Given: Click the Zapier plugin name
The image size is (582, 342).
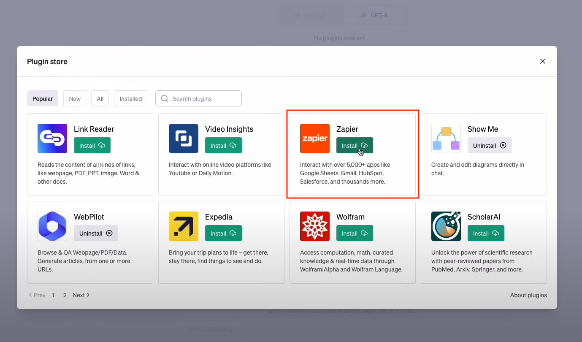Looking at the screenshot, I should [x=347, y=129].
